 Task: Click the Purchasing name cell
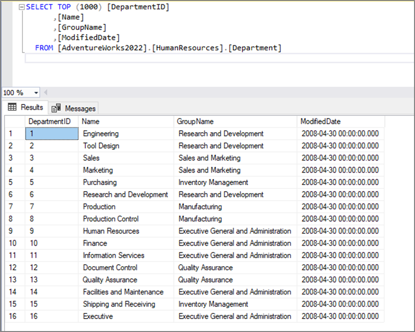click(x=126, y=182)
